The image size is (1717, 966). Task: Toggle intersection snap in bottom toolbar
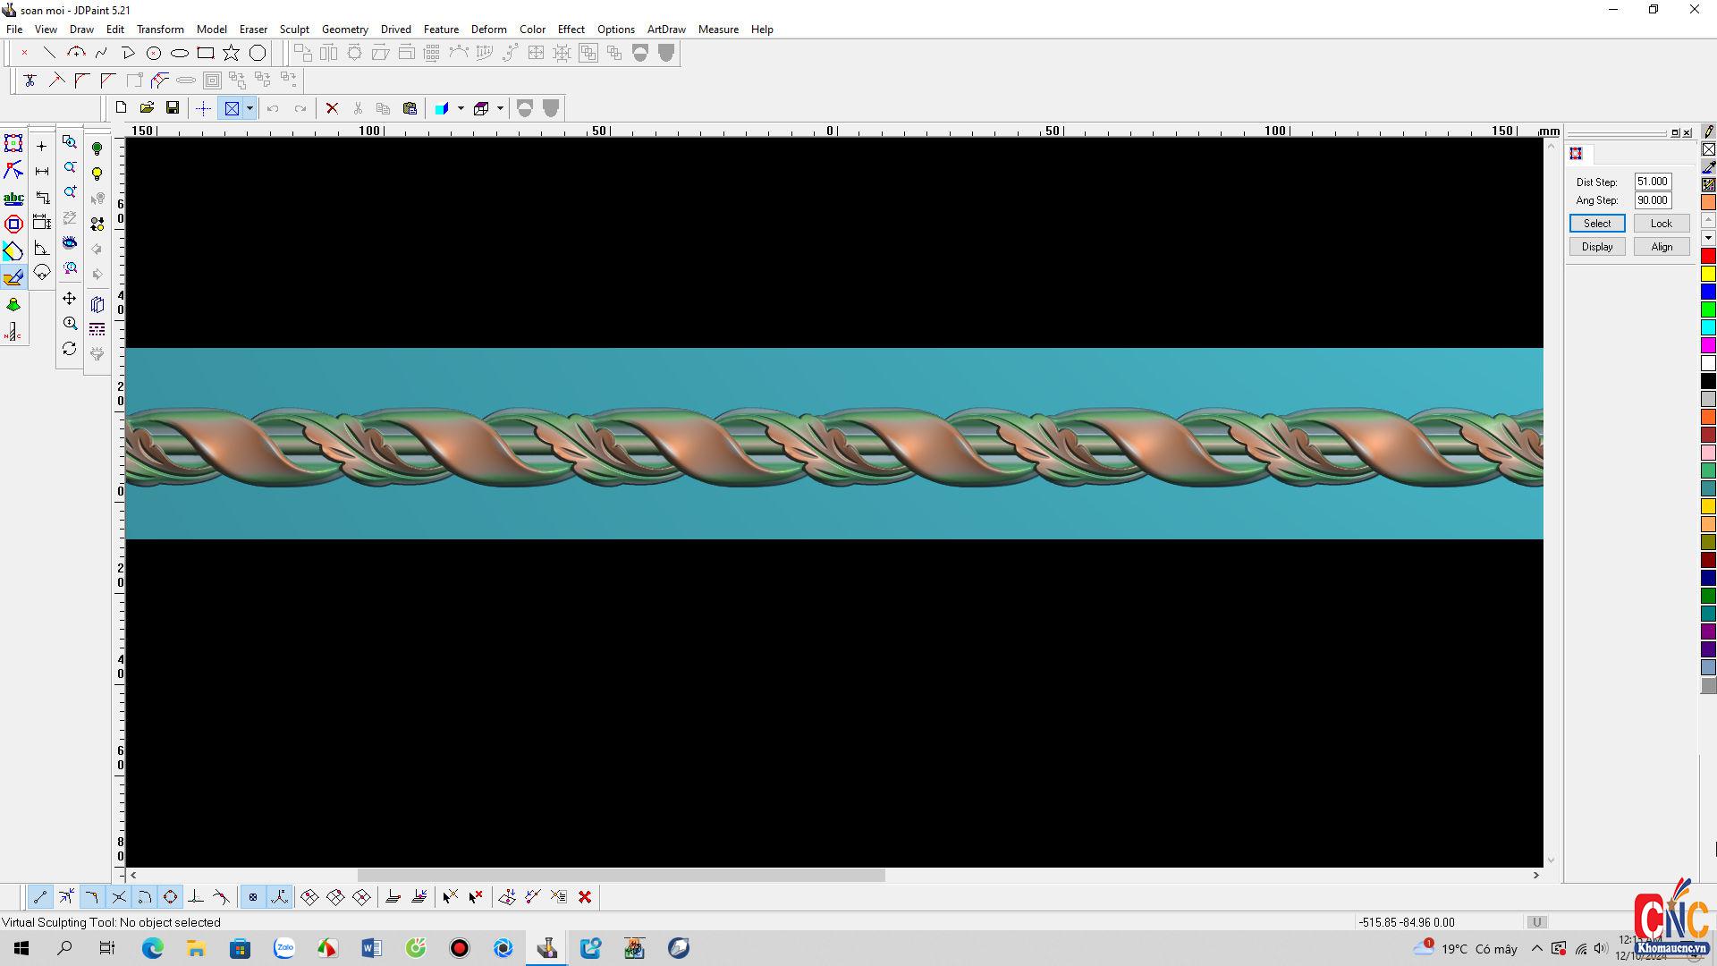click(x=119, y=897)
